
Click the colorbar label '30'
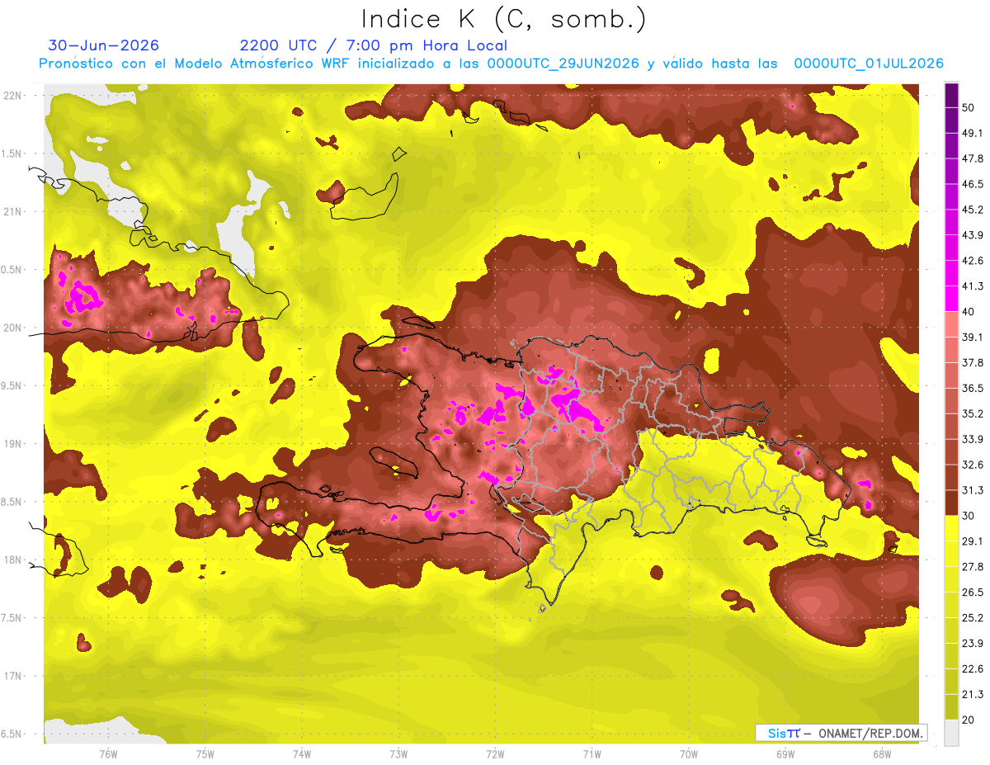969,516
